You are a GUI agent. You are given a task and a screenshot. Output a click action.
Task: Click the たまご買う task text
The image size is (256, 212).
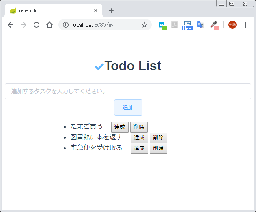pyautogui.click(x=86, y=126)
